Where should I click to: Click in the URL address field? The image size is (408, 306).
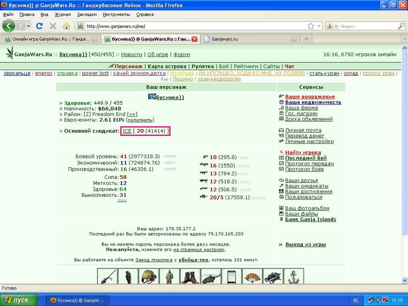click(x=195, y=26)
